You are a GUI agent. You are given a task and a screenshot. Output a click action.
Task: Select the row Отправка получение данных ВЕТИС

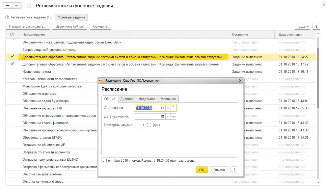tap(52, 159)
